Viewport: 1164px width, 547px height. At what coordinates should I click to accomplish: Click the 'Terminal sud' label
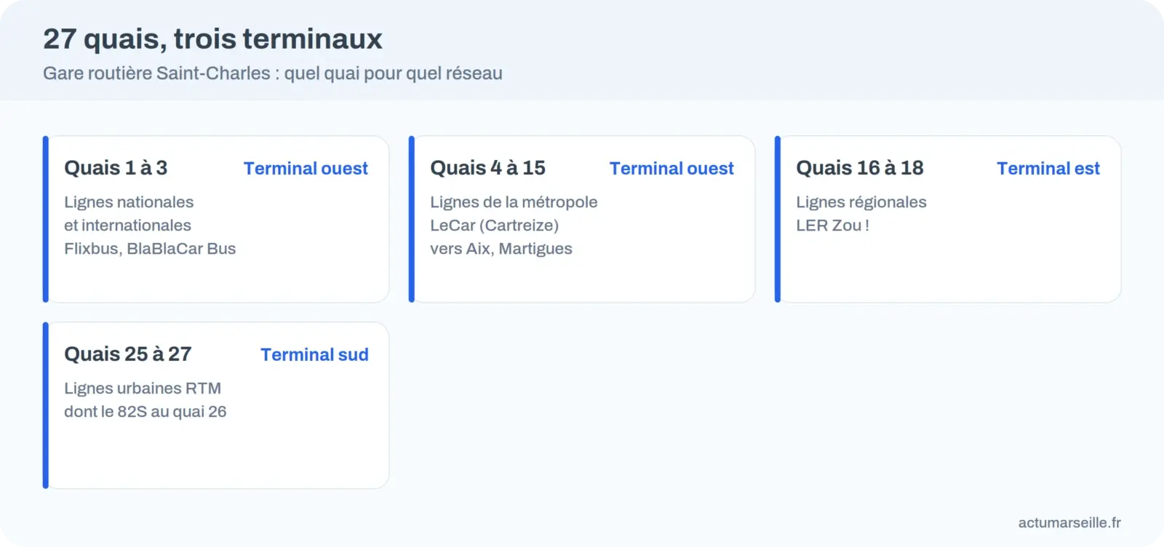tap(314, 355)
